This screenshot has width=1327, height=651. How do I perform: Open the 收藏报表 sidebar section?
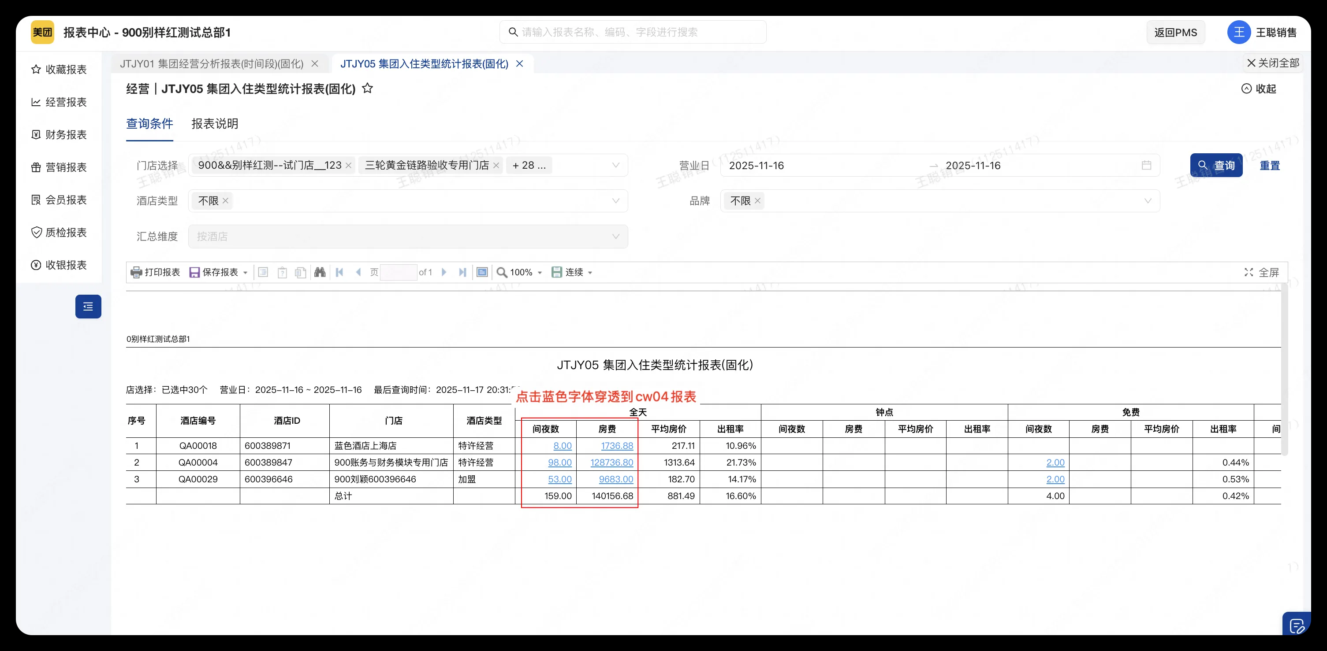pyautogui.click(x=59, y=69)
